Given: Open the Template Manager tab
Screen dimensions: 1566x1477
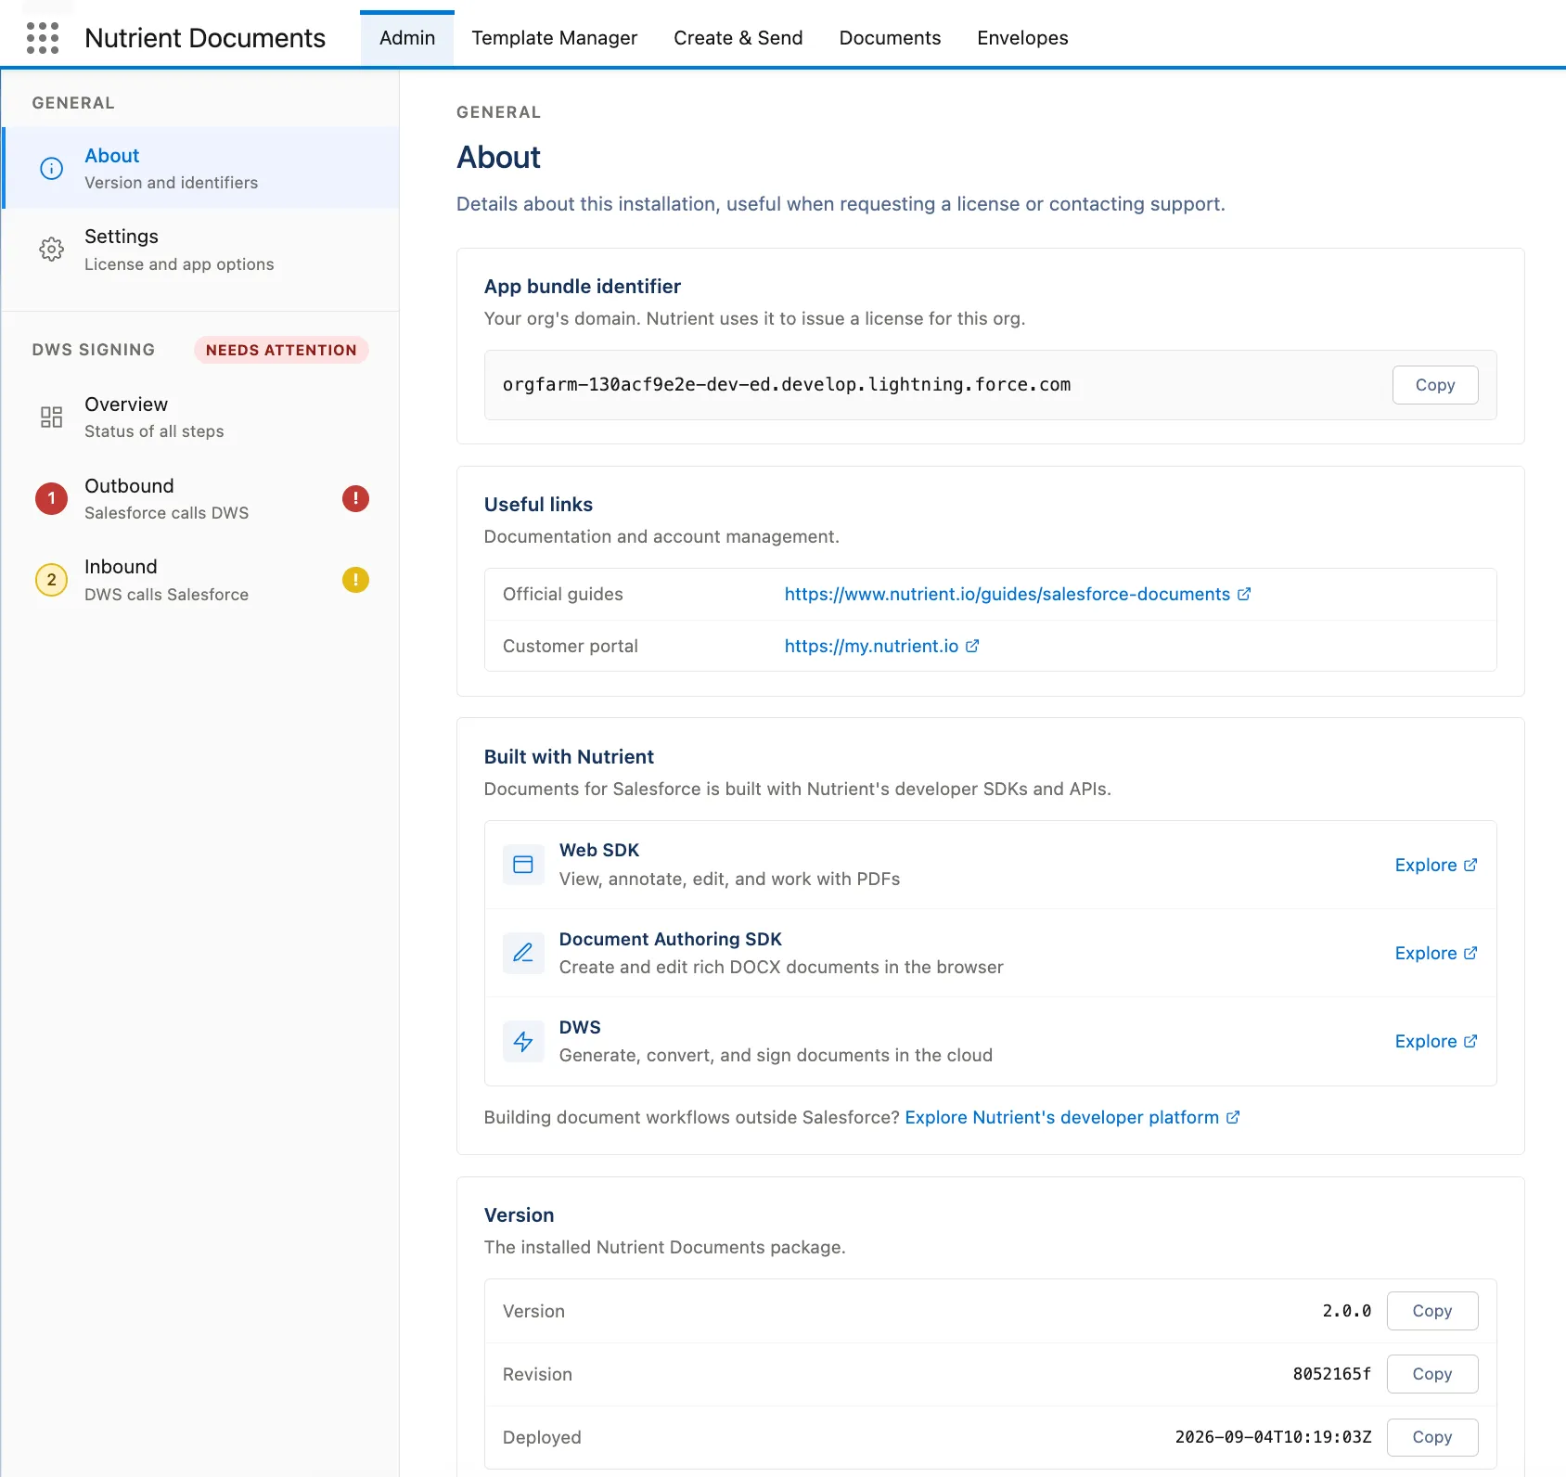Looking at the screenshot, I should tap(554, 38).
